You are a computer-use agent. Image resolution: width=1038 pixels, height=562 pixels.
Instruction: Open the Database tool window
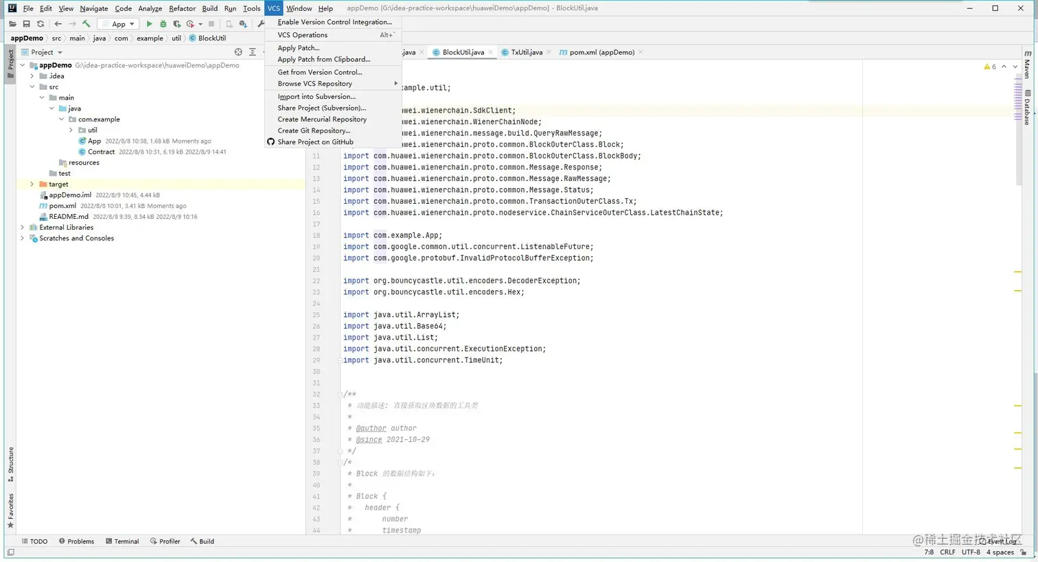click(1028, 108)
